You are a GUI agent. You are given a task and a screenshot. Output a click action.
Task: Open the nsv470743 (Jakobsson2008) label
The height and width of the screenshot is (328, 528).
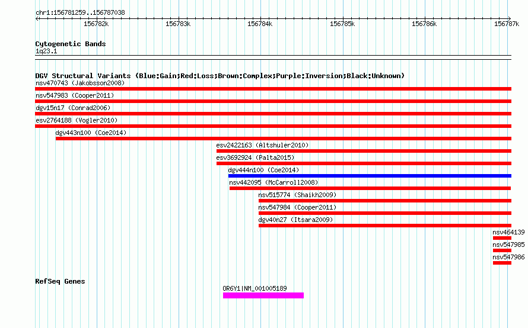click(80, 83)
